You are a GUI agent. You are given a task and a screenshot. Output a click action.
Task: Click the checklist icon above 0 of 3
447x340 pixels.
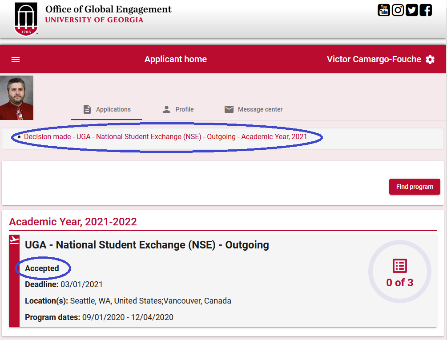click(x=400, y=266)
